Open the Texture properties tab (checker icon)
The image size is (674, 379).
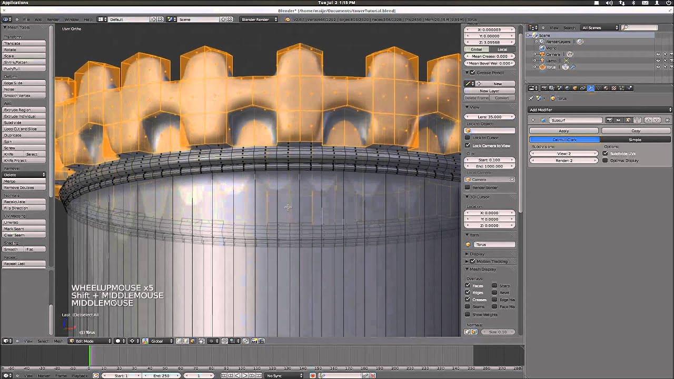(x=614, y=88)
